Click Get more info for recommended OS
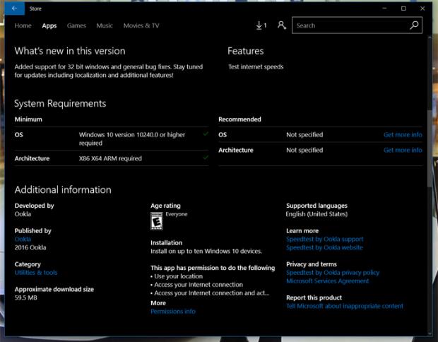Screen dimensions: 438x342 pyautogui.click(x=403, y=134)
